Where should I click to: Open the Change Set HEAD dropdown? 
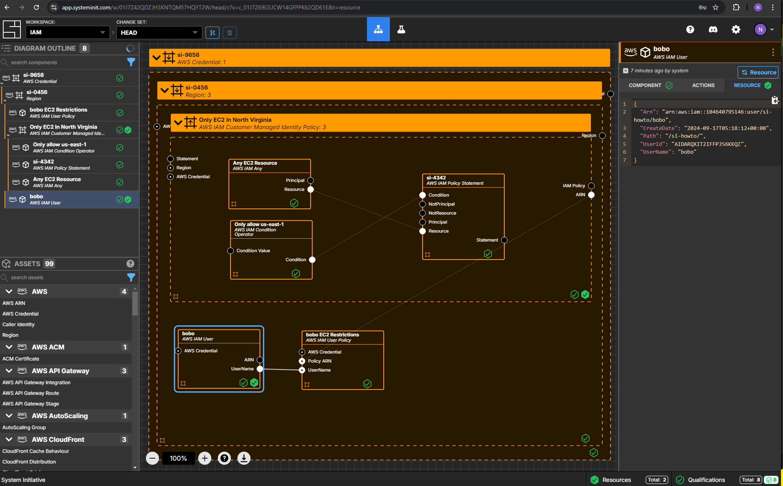coord(159,32)
